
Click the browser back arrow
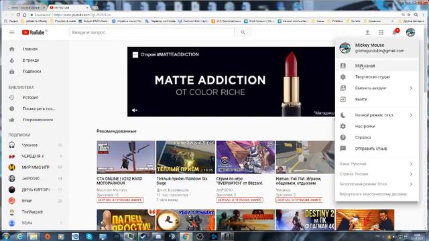click(6, 15)
